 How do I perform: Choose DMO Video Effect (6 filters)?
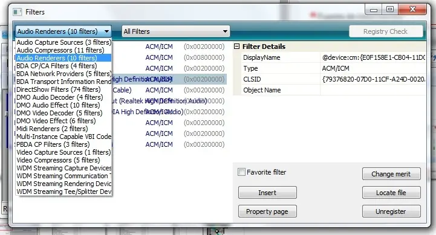(x=63, y=121)
